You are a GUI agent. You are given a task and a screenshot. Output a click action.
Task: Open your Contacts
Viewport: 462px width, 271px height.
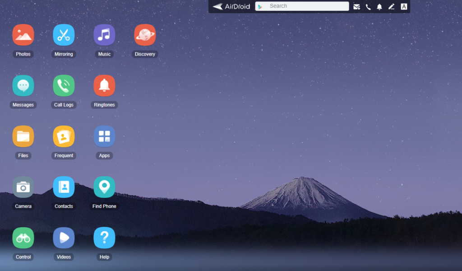[64, 187]
